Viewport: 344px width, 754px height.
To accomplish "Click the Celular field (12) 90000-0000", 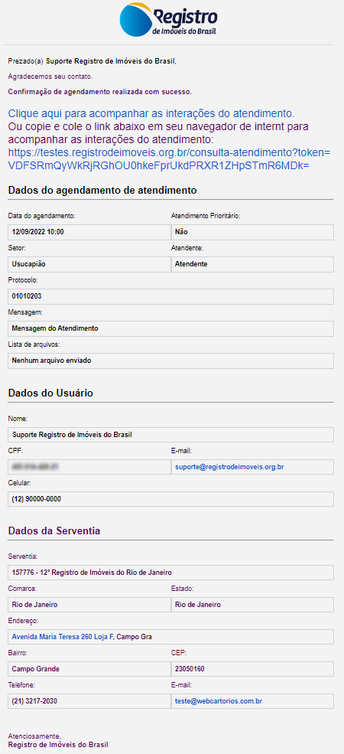I will coord(171,499).
